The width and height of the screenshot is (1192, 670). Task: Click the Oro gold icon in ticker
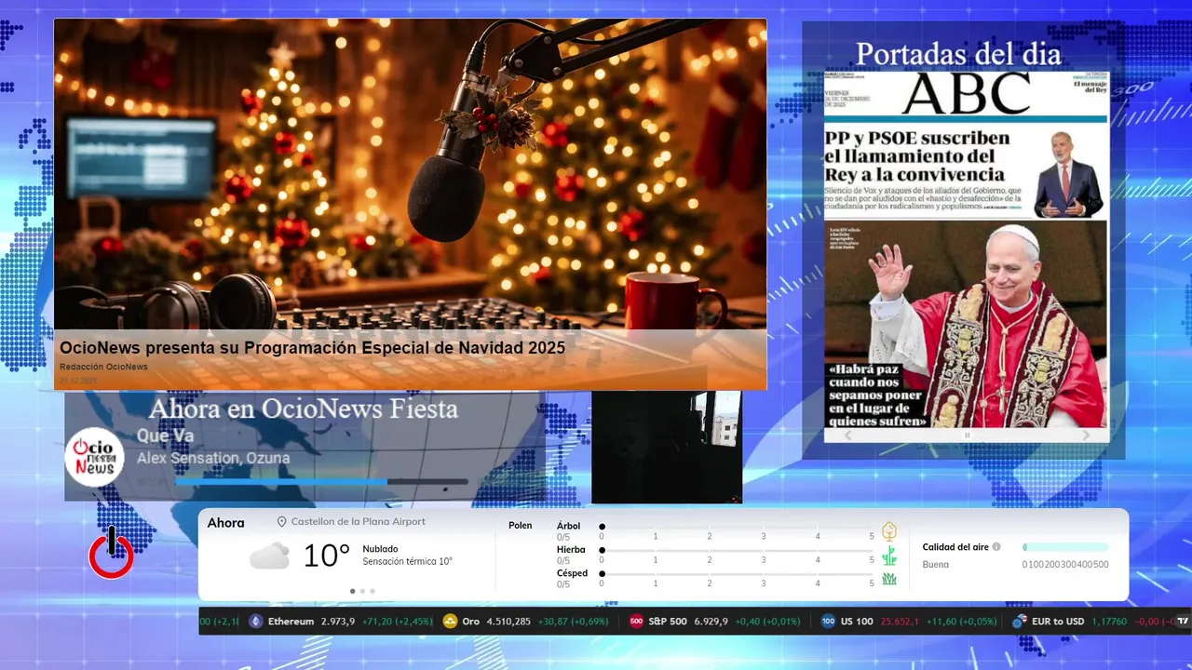450,622
